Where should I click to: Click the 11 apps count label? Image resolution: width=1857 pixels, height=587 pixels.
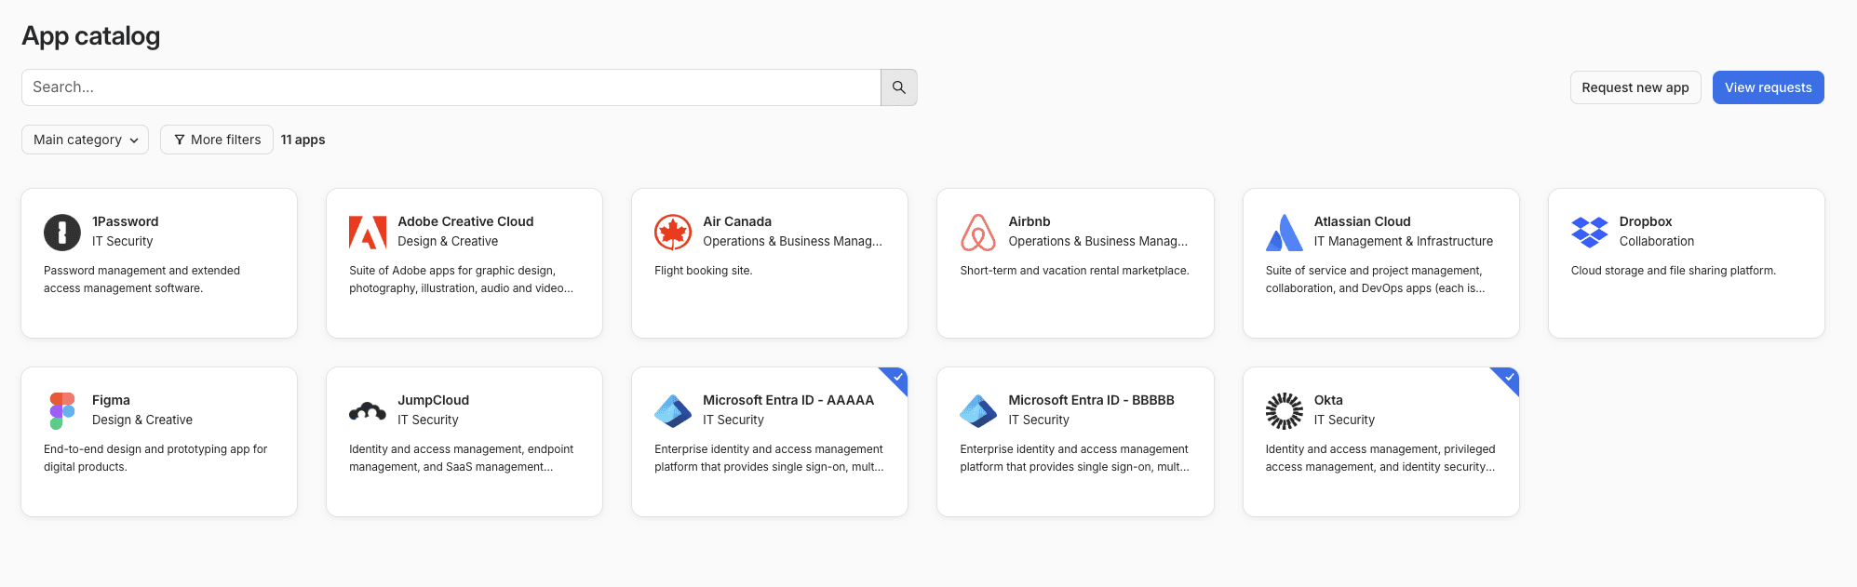point(303,140)
